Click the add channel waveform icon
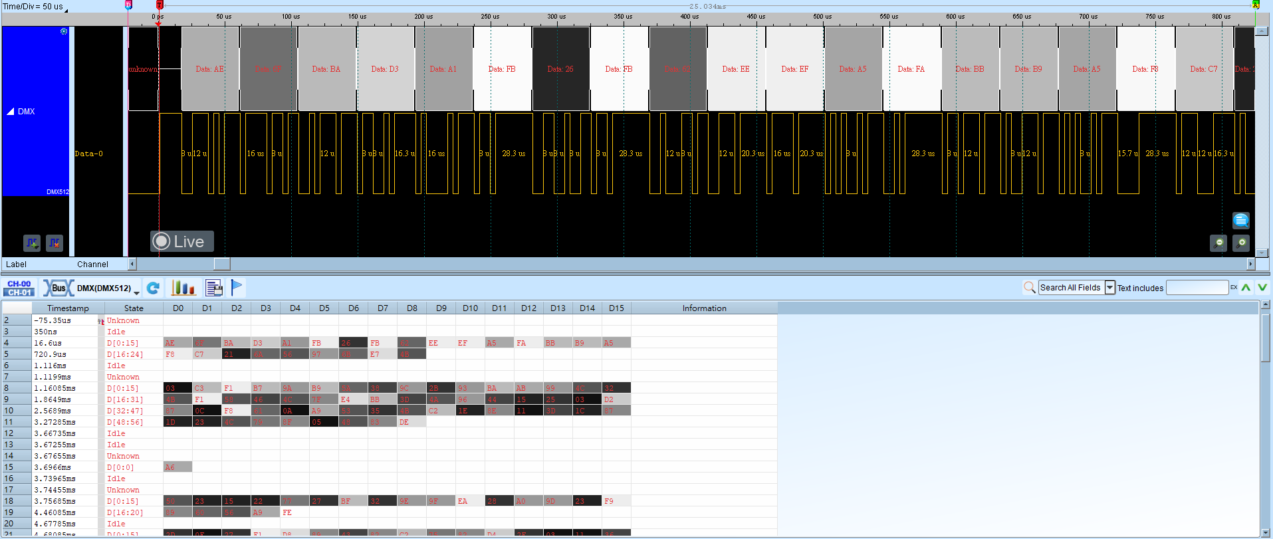Image resolution: width=1273 pixels, height=539 pixels. tap(32, 243)
